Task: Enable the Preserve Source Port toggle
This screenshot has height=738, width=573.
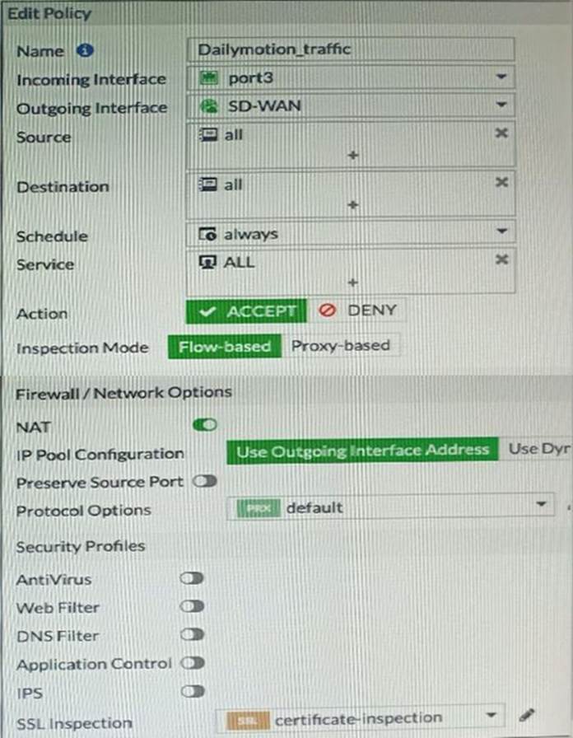Action: [x=205, y=481]
